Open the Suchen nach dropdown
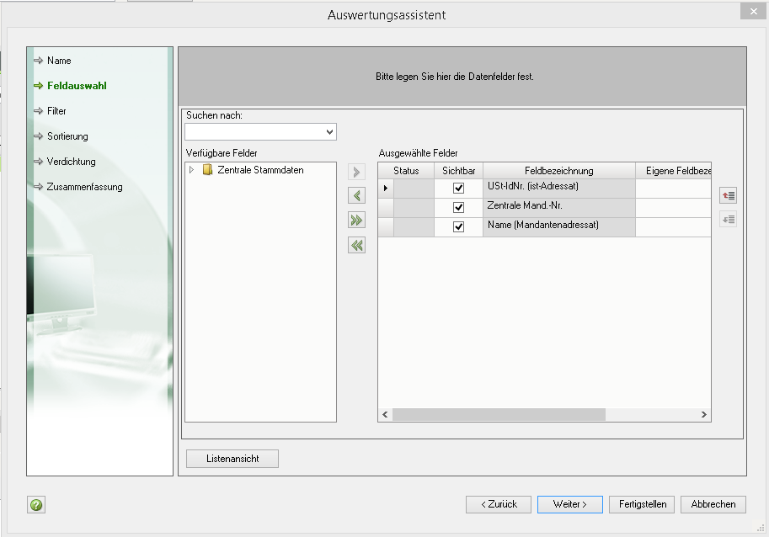The width and height of the screenshot is (769, 537). point(328,132)
